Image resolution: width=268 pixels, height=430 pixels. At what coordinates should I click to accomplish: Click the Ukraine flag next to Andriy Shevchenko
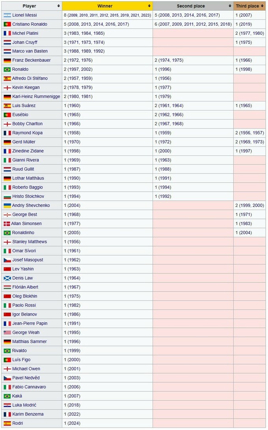[x=7, y=206]
